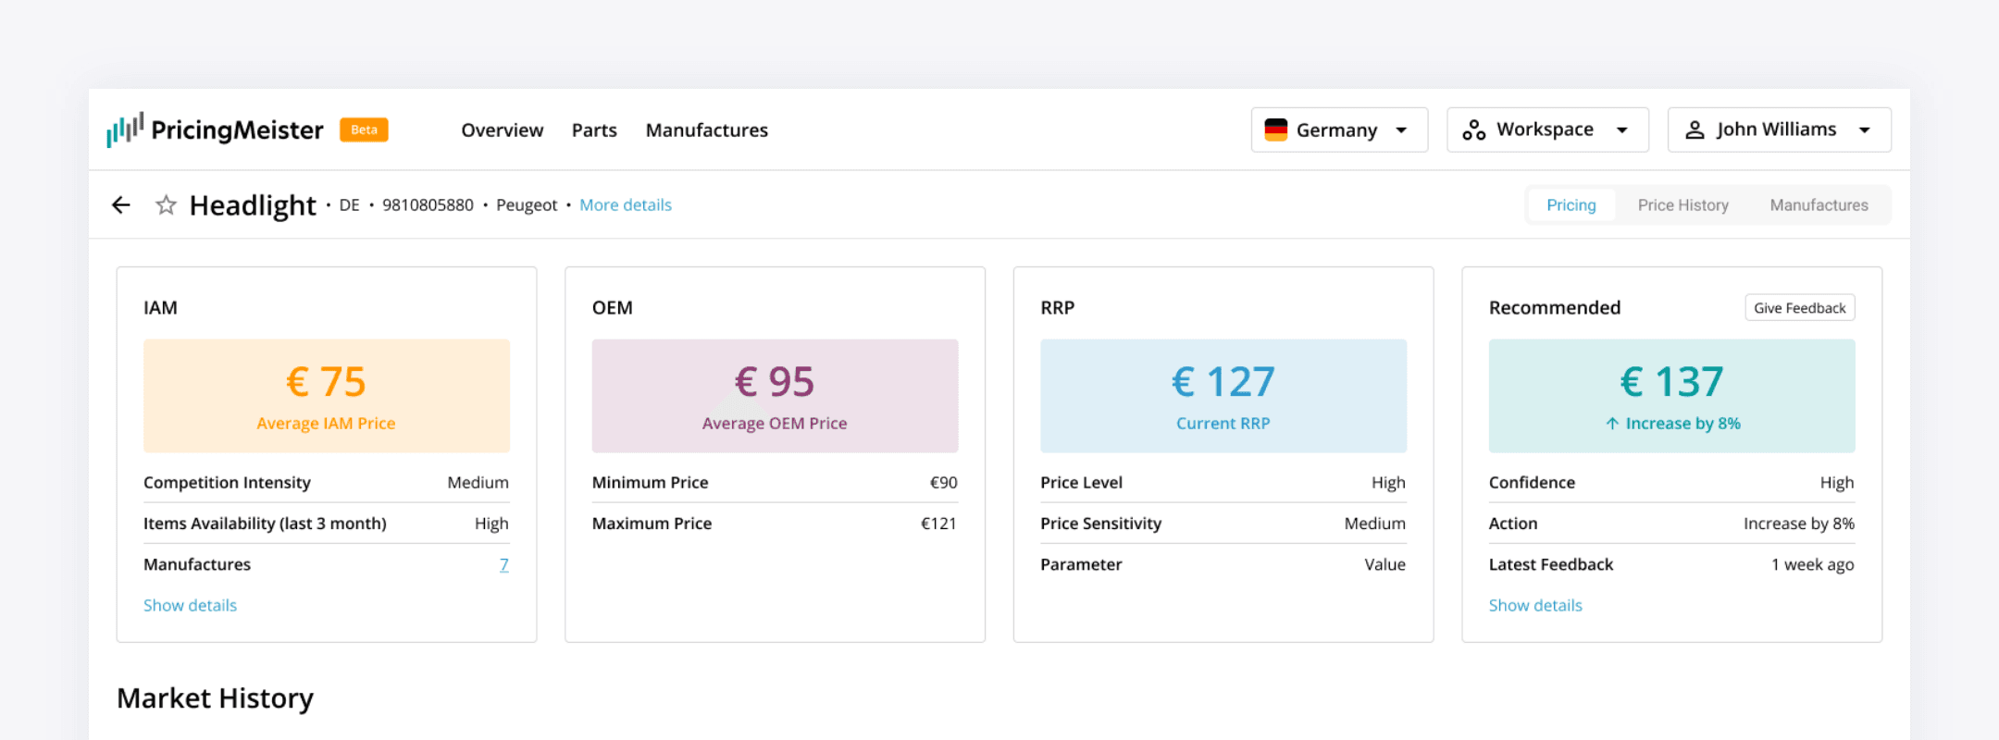Go to Parts in top navigation
This screenshot has width=1999, height=740.
[594, 130]
